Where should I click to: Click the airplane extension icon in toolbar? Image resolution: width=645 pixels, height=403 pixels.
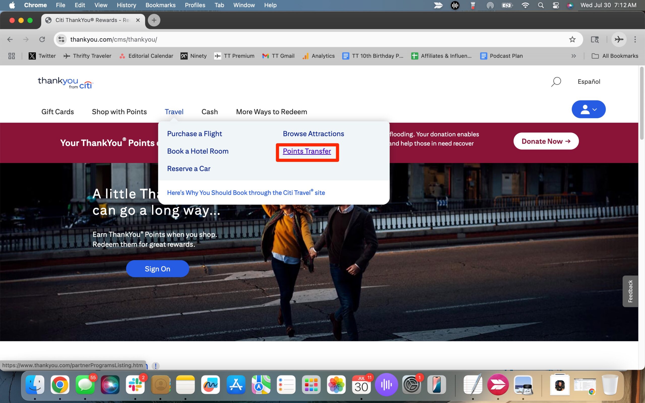(x=619, y=40)
